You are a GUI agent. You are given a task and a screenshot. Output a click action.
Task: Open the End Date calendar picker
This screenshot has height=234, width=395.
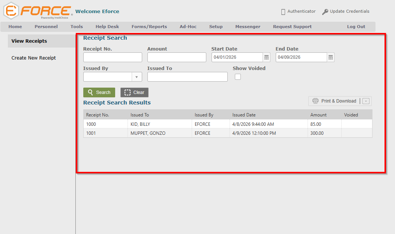(330, 57)
